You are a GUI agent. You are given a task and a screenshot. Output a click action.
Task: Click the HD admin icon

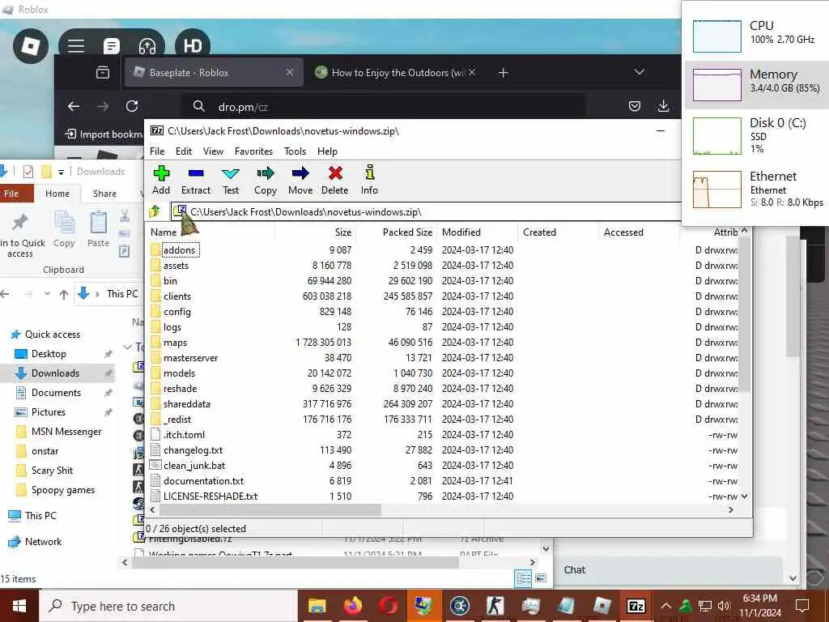pyautogui.click(x=193, y=46)
